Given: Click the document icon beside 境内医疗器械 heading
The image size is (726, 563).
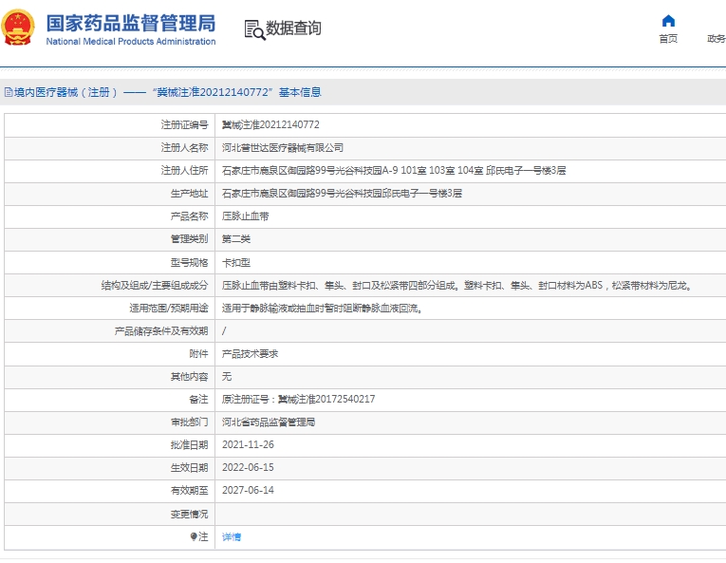Looking at the screenshot, I should pos(8,92).
